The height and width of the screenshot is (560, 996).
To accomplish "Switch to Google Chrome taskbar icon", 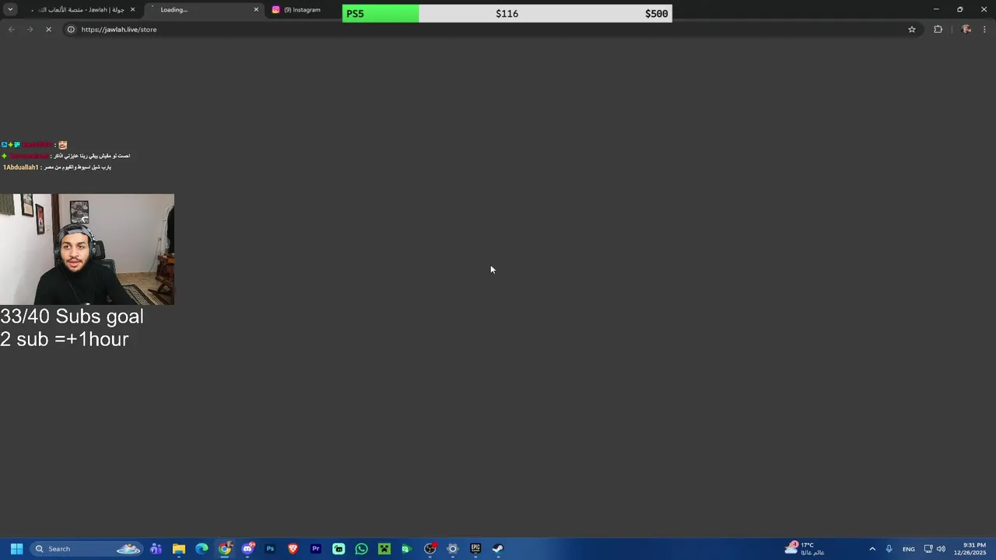I will tap(225, 548).
